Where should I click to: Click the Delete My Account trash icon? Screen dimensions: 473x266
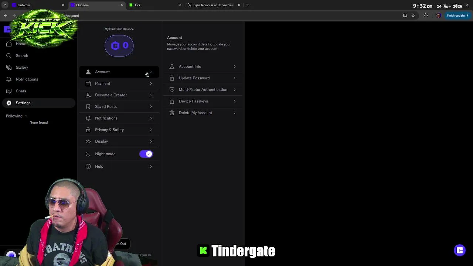coord(172,113)
